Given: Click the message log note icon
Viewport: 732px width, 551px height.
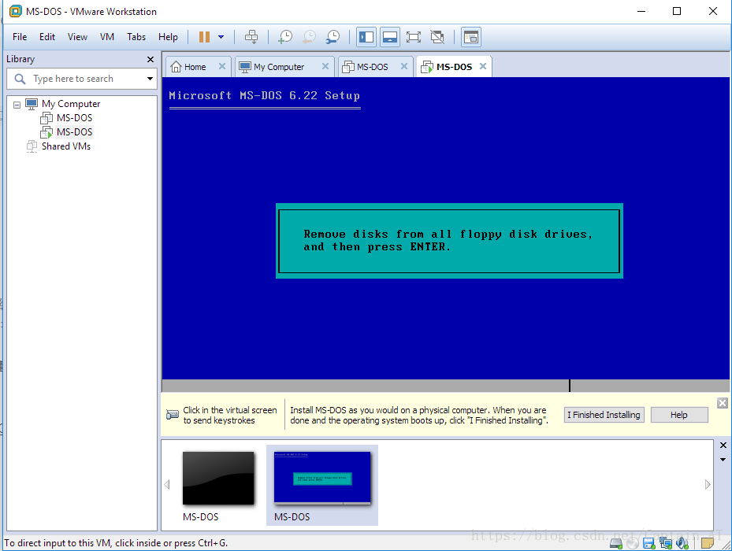Looking at the screenshot, I should point(708,543).
